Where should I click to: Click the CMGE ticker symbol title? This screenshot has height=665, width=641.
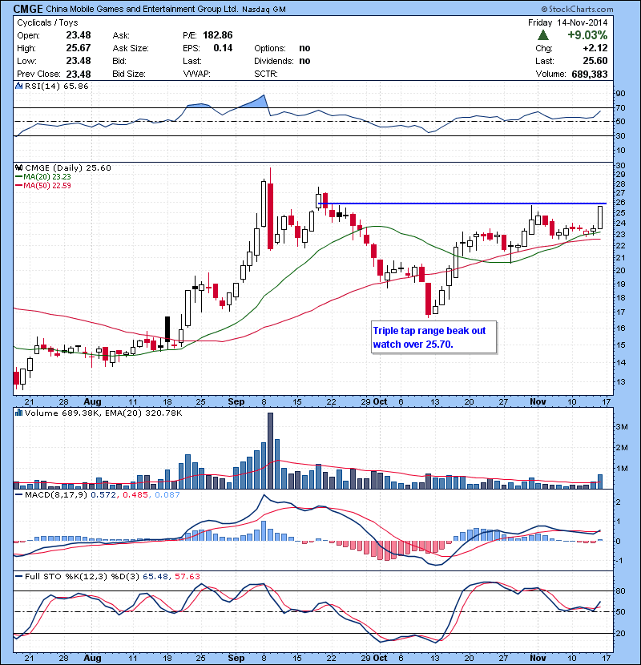pos(28,9)
